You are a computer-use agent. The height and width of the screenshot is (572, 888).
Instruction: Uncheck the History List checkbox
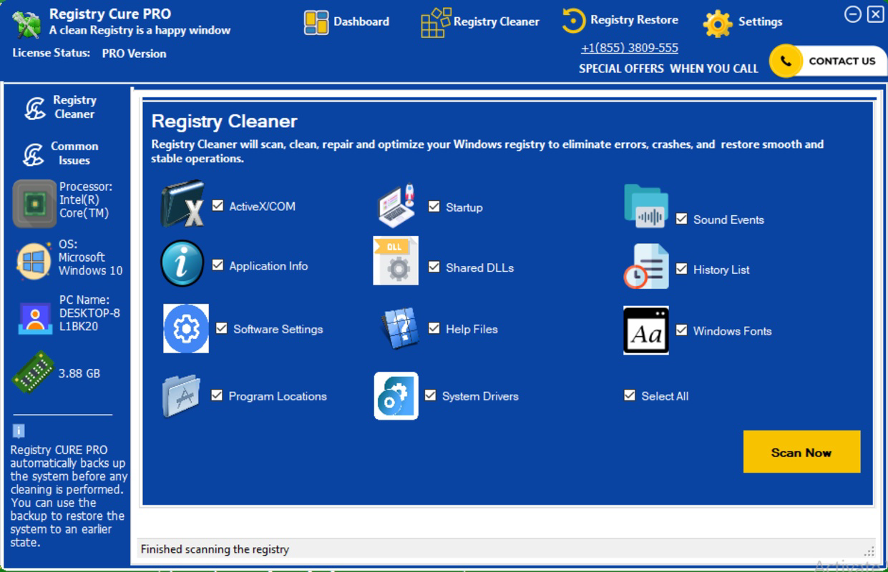click(x=681, y=270)
